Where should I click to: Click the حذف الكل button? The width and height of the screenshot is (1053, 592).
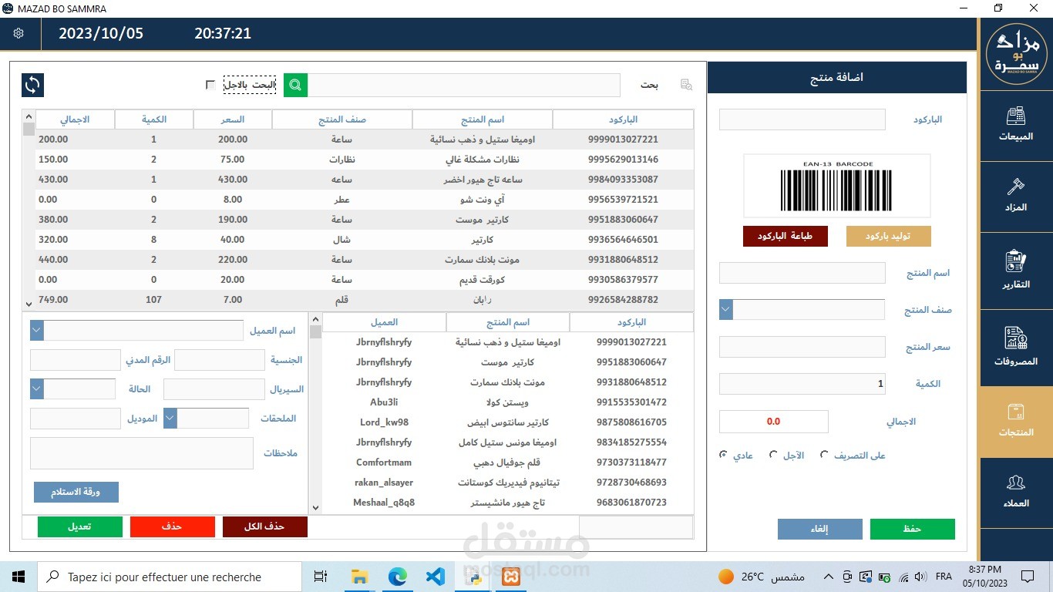coord(265,526)
